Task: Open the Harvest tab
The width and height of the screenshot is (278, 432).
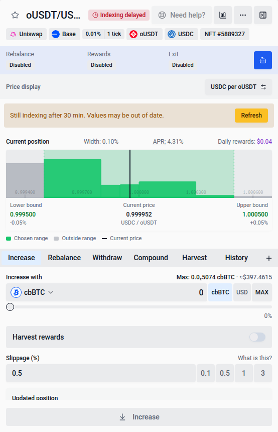Action: tap(194, 258)
